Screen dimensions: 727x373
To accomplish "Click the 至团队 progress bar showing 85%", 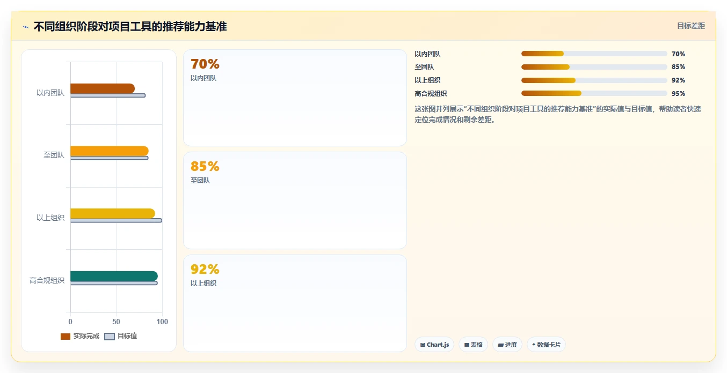I will click(x=594, y=67).
